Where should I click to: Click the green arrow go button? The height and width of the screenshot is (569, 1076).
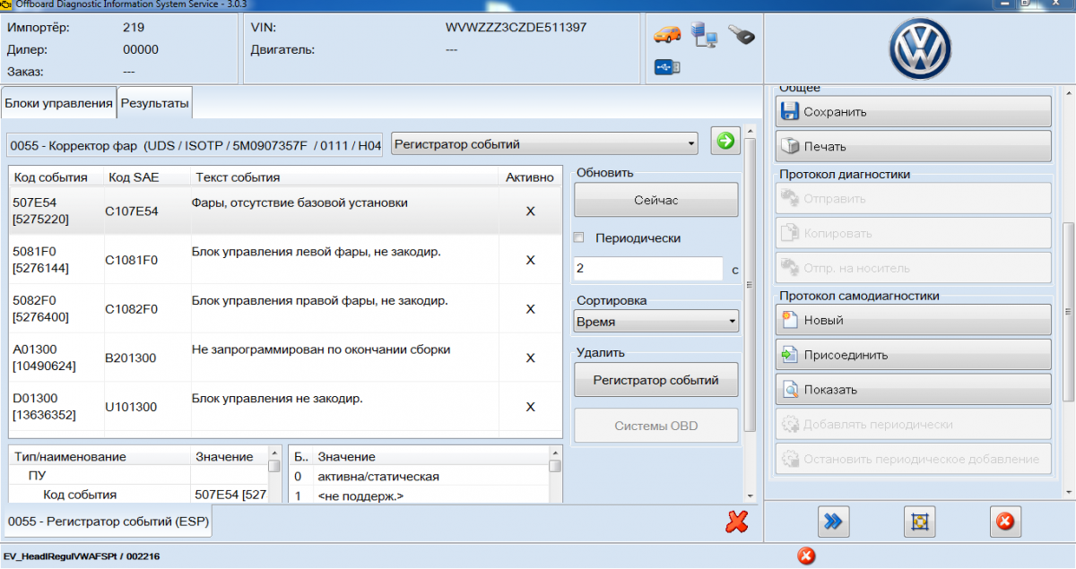pyautogui.click(x=725, y=141)
